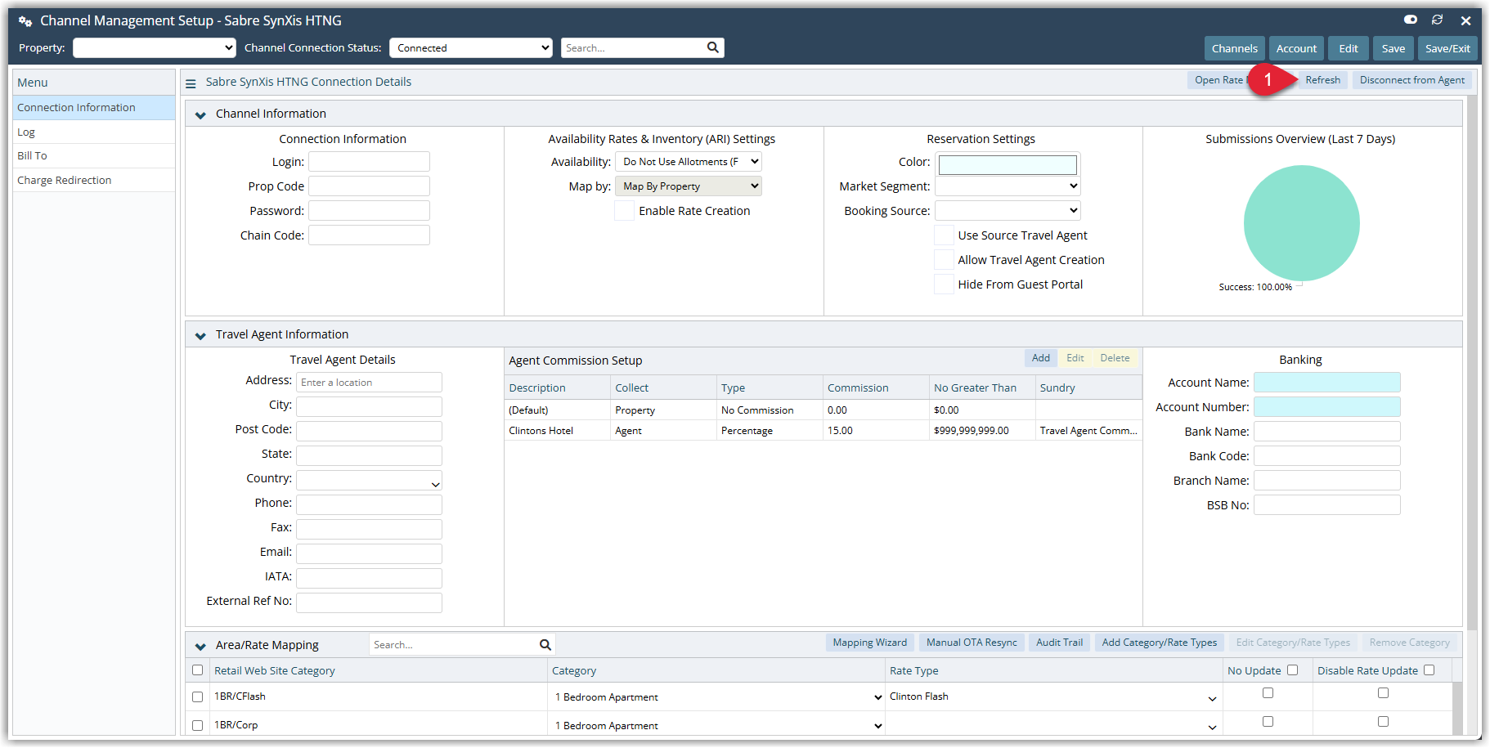Tick the Enable Rate Creation checkbox
This screenshot has height=748, width=1490.
pyautogui.click(x=625, y=211)
